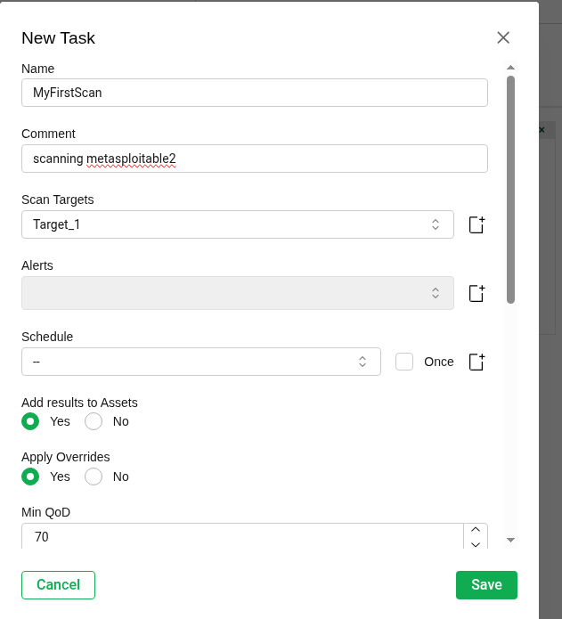This screenshot has height=619, width=562.
Task: Click scrollbar up arrow in dialog
Action: point(510,68)
